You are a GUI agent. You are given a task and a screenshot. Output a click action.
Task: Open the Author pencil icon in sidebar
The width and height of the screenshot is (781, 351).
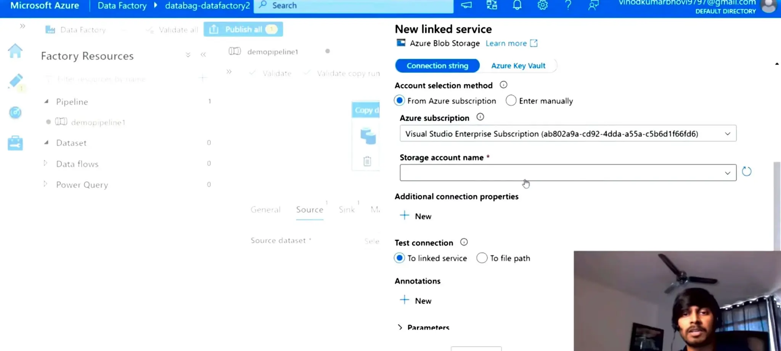pyautogui.click(x=15, y=81)
